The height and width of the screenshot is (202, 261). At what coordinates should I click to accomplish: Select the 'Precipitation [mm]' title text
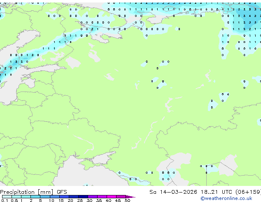coord(27,192)
